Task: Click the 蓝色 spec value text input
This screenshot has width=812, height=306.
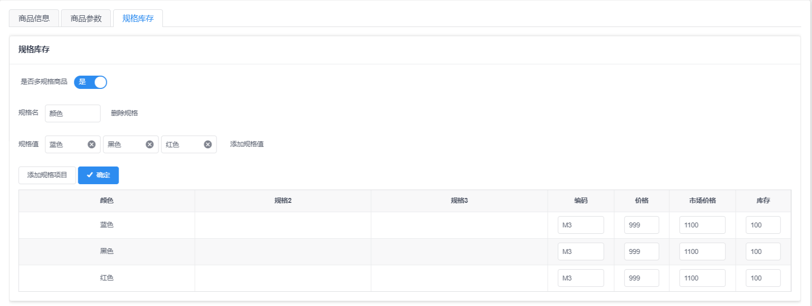Action: click(x=66, y=144)
